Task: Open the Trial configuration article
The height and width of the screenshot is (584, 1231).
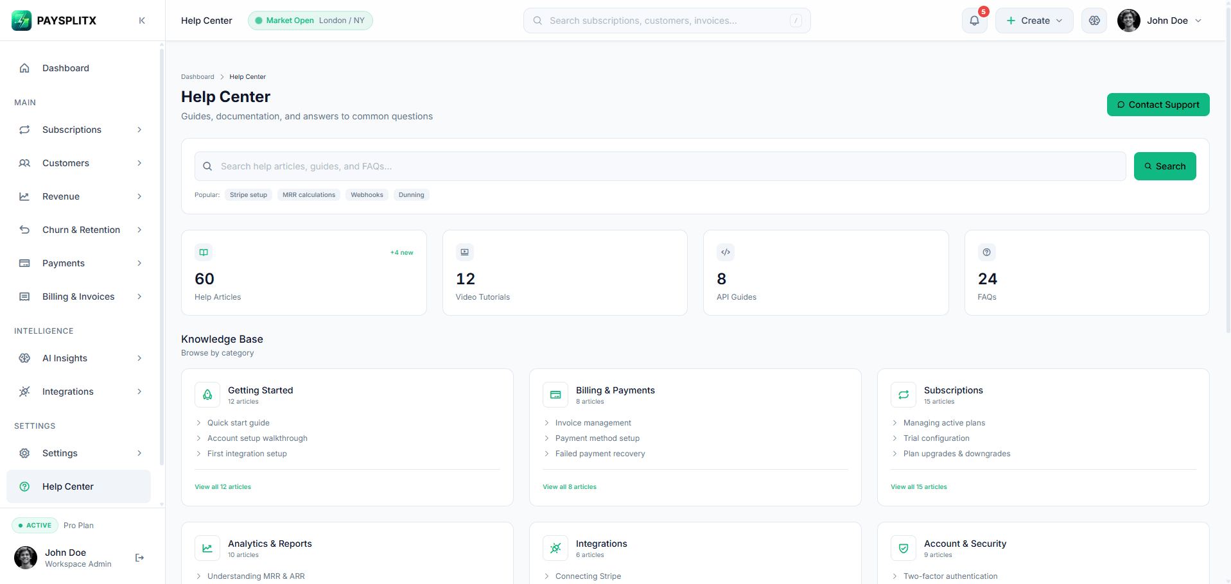Action: (x=936, y=438)
